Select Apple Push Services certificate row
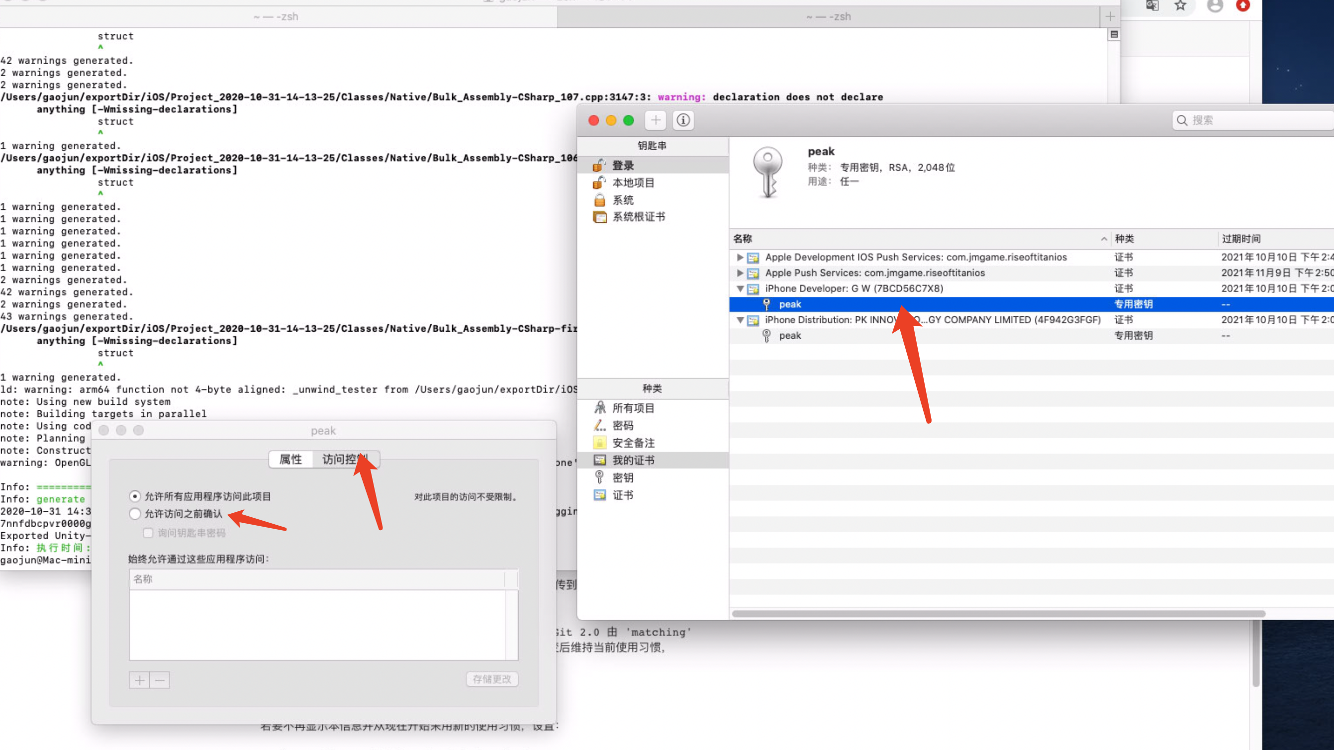1334x750 pixels. tap(1032, 273)
